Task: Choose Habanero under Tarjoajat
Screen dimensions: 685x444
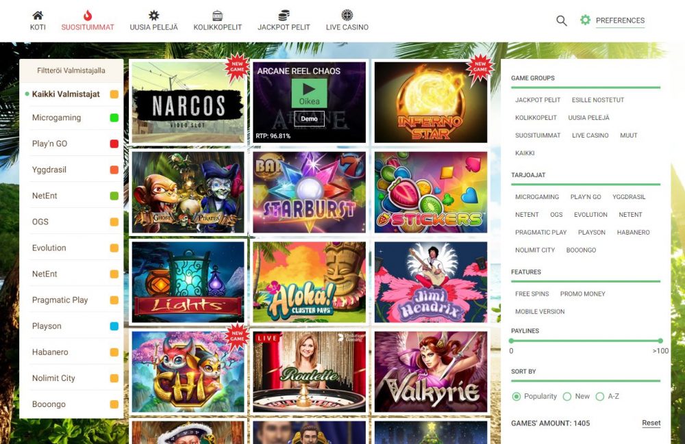Action: (633, 233)
